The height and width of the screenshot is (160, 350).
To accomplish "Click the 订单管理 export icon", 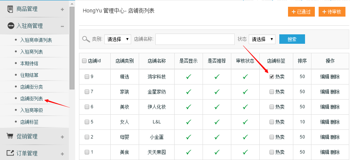I will click(10, 153).
